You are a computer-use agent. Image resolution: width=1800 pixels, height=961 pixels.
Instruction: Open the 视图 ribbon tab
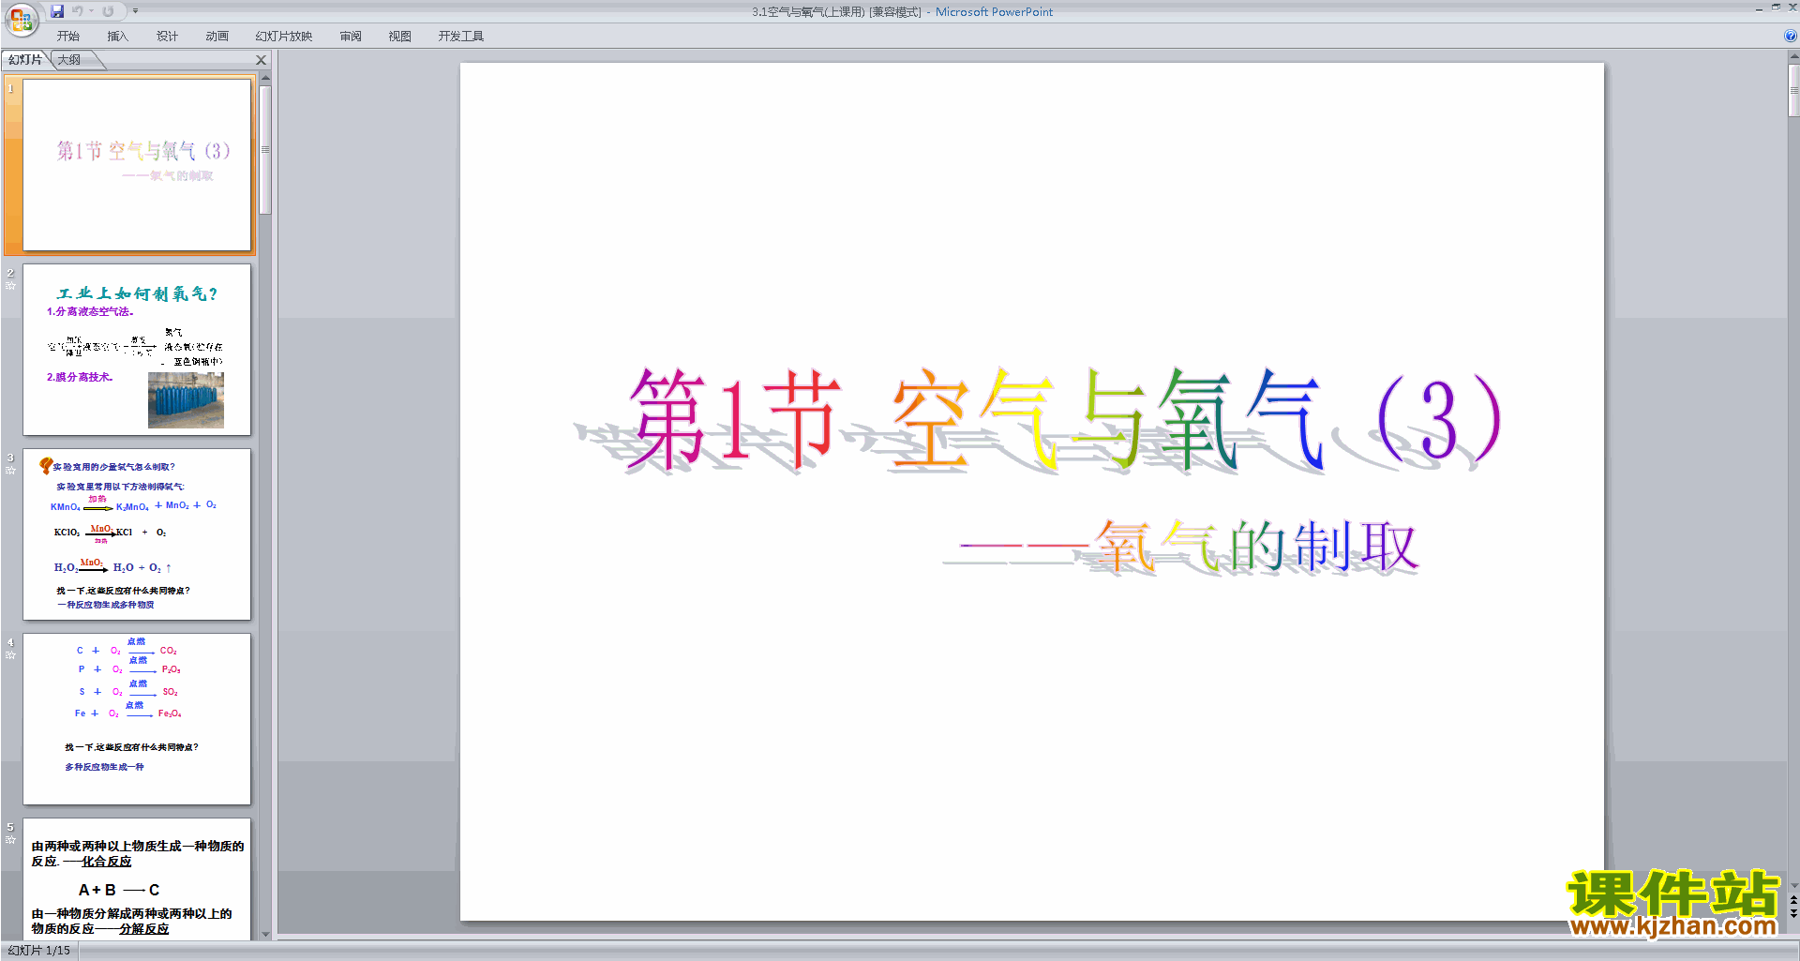pos(398,36)
